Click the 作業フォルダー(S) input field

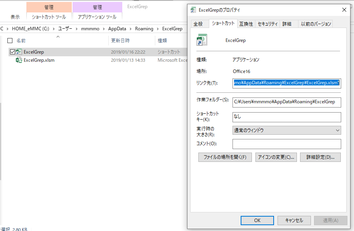tap(287, 102)
